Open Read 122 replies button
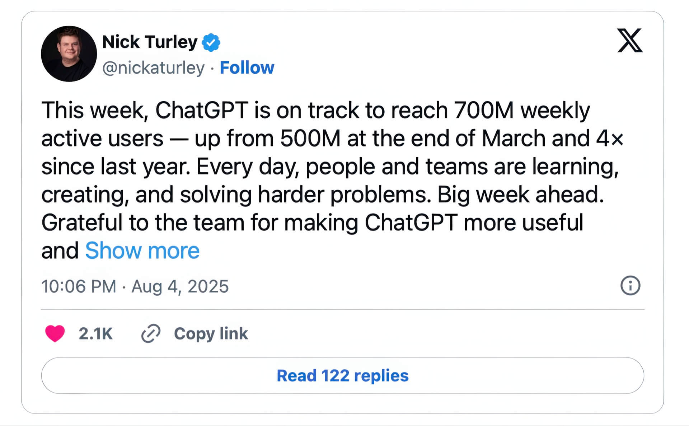This screenshot has height=426, width=689. pos(343,375)
